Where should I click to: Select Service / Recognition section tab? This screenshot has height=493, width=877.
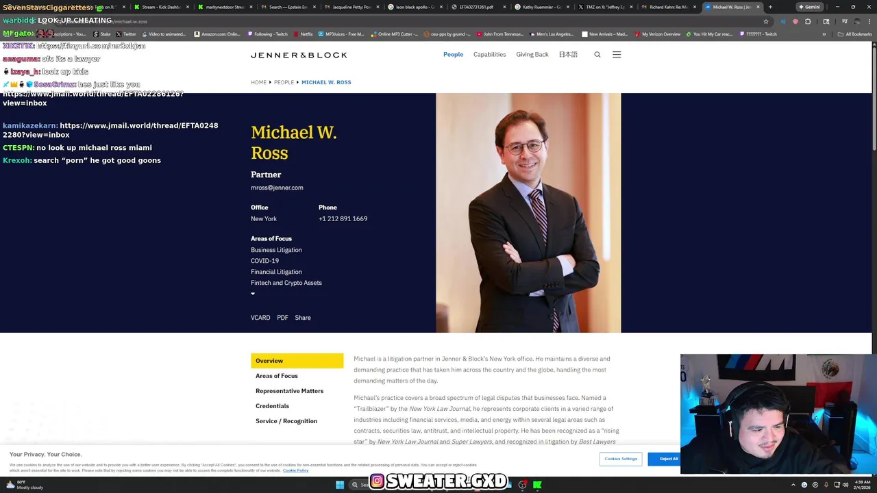pyautogui.click(x=286, y=421)
